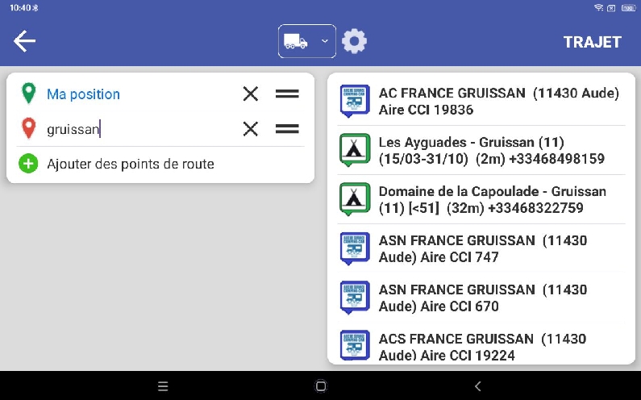Tap the ACS FRANCE GRUISSAN camper-van icon
This screenshot has width=641, height=400.
pyautogui.click(x=355, y=345)
